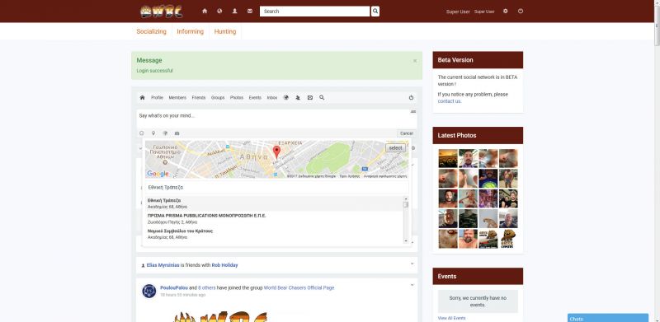Open the globe notifications icon in header

[x=219, y=12]
